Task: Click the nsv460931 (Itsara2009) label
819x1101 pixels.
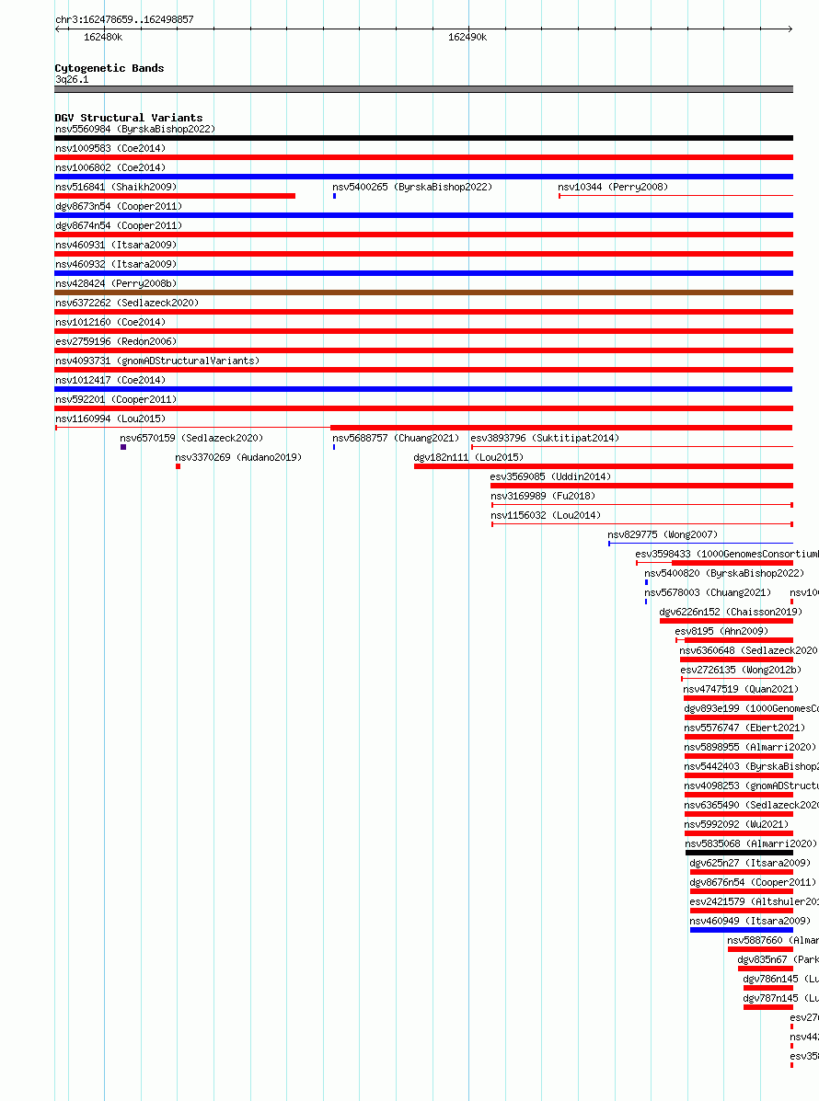Action: pos(116,245)
